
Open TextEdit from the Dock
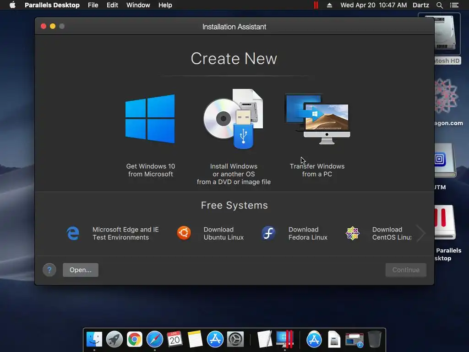[264, 340]
